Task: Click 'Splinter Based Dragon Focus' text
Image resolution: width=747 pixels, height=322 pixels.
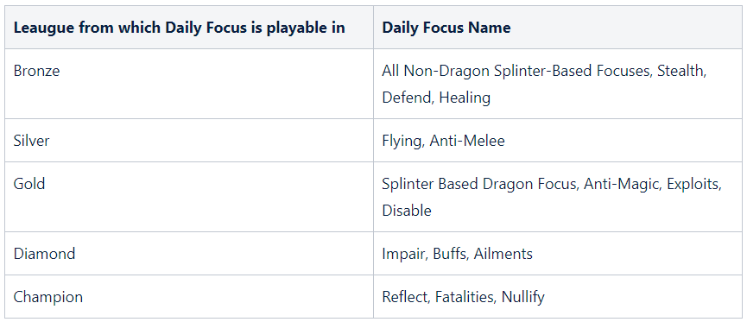Action: click(x=478, y=184)
